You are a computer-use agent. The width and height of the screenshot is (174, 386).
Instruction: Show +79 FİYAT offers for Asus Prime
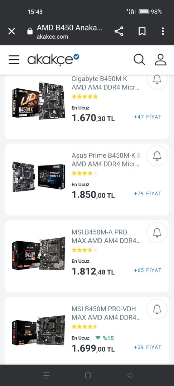(148, 193)
